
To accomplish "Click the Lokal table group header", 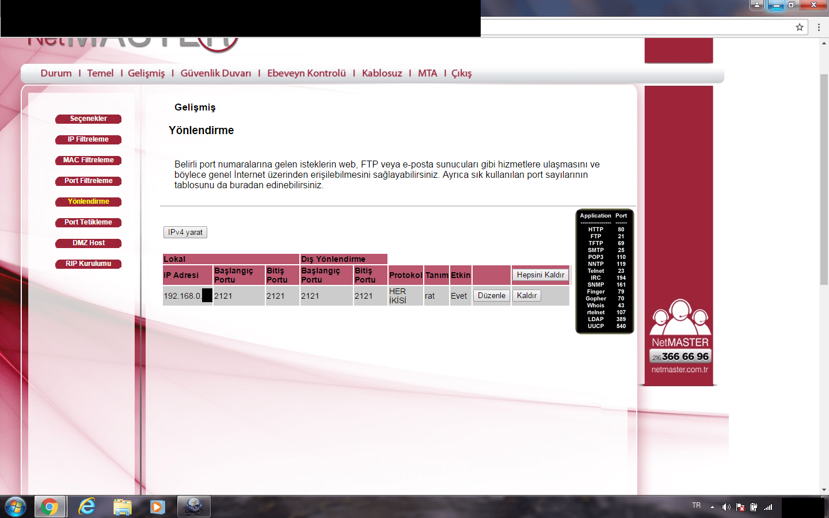I will tap(231, 259).
